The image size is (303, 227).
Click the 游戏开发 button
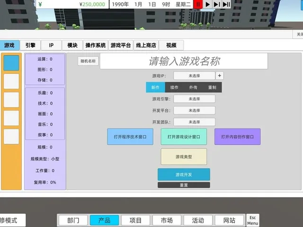[184, 175]
